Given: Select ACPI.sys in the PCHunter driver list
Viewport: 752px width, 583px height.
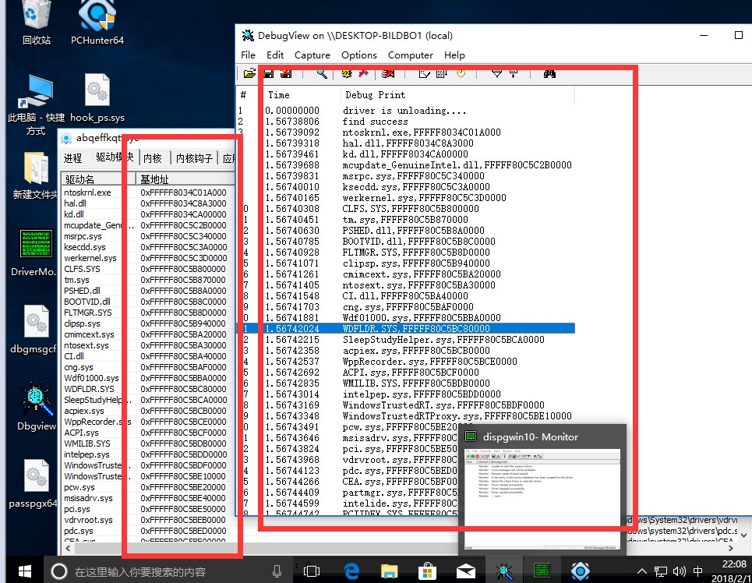Looking at the screenshot, I should click(x=148, y=433).
